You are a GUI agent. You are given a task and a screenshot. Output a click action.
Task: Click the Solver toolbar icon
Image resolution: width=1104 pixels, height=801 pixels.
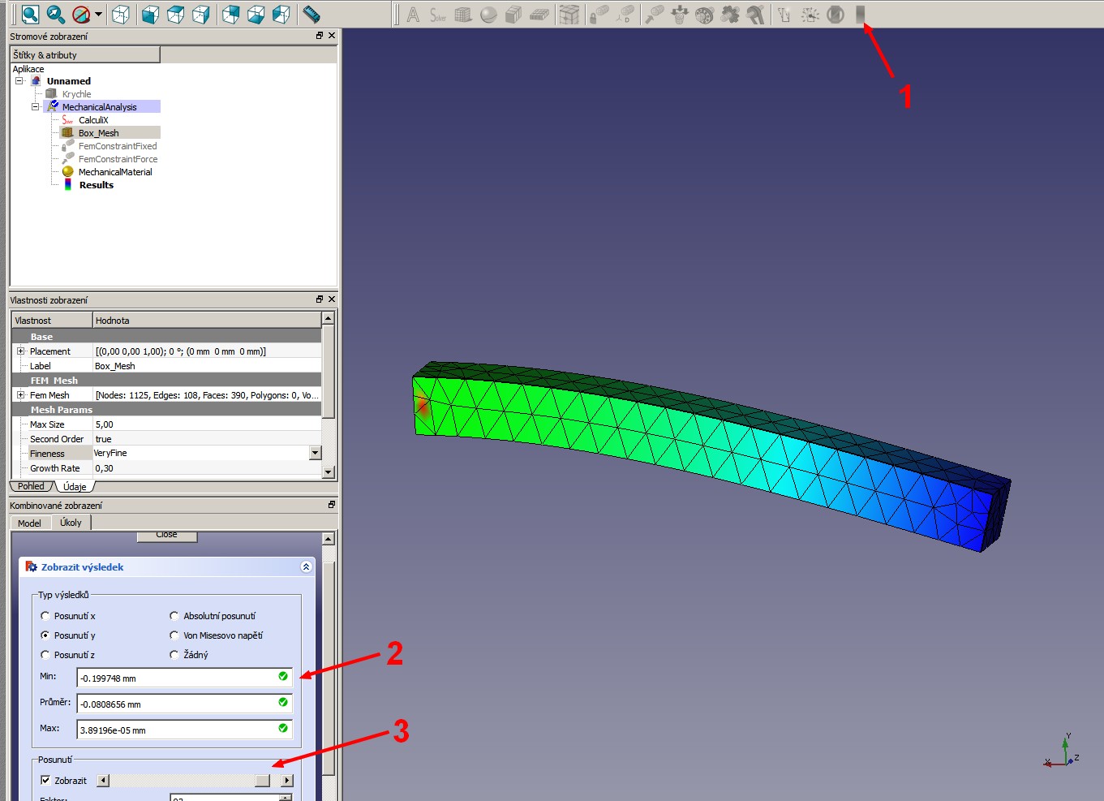coord(438,15)
